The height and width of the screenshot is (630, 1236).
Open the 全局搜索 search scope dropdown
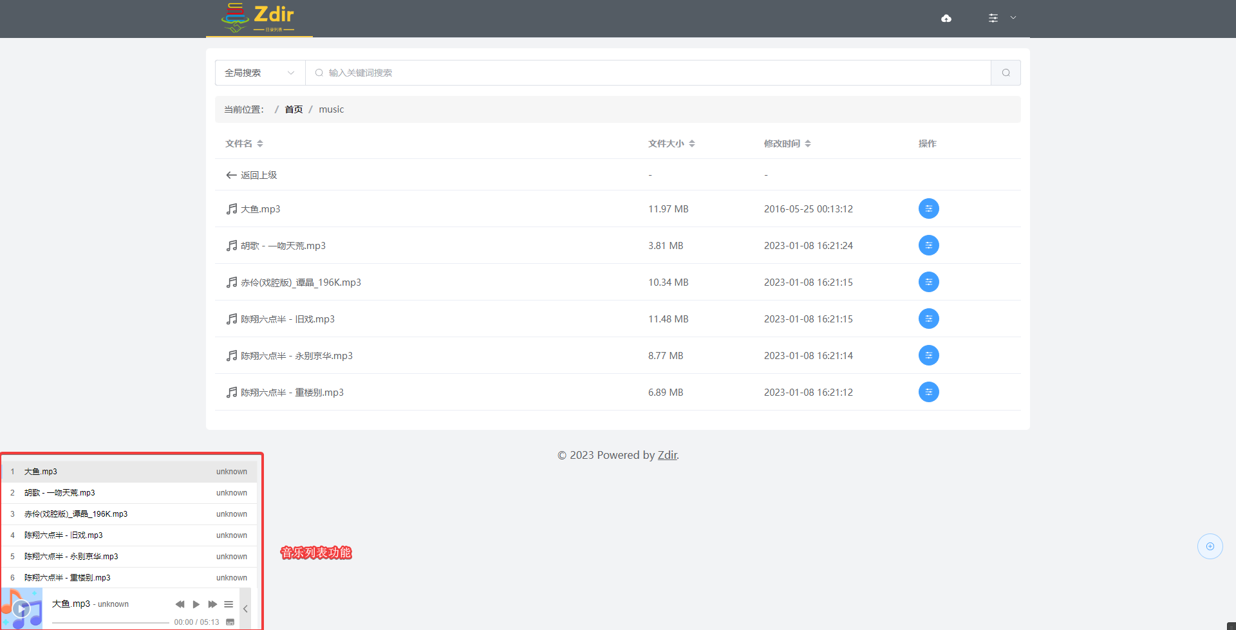point(259,73)
